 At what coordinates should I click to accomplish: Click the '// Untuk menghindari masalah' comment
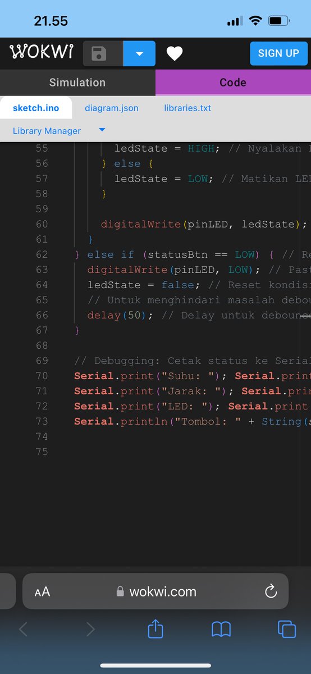199,300
